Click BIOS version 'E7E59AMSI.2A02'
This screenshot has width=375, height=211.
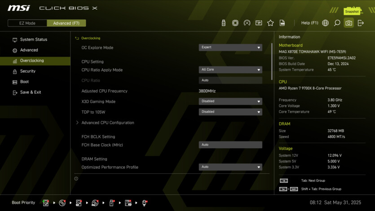pyautogui.click(x=341, y=58)
